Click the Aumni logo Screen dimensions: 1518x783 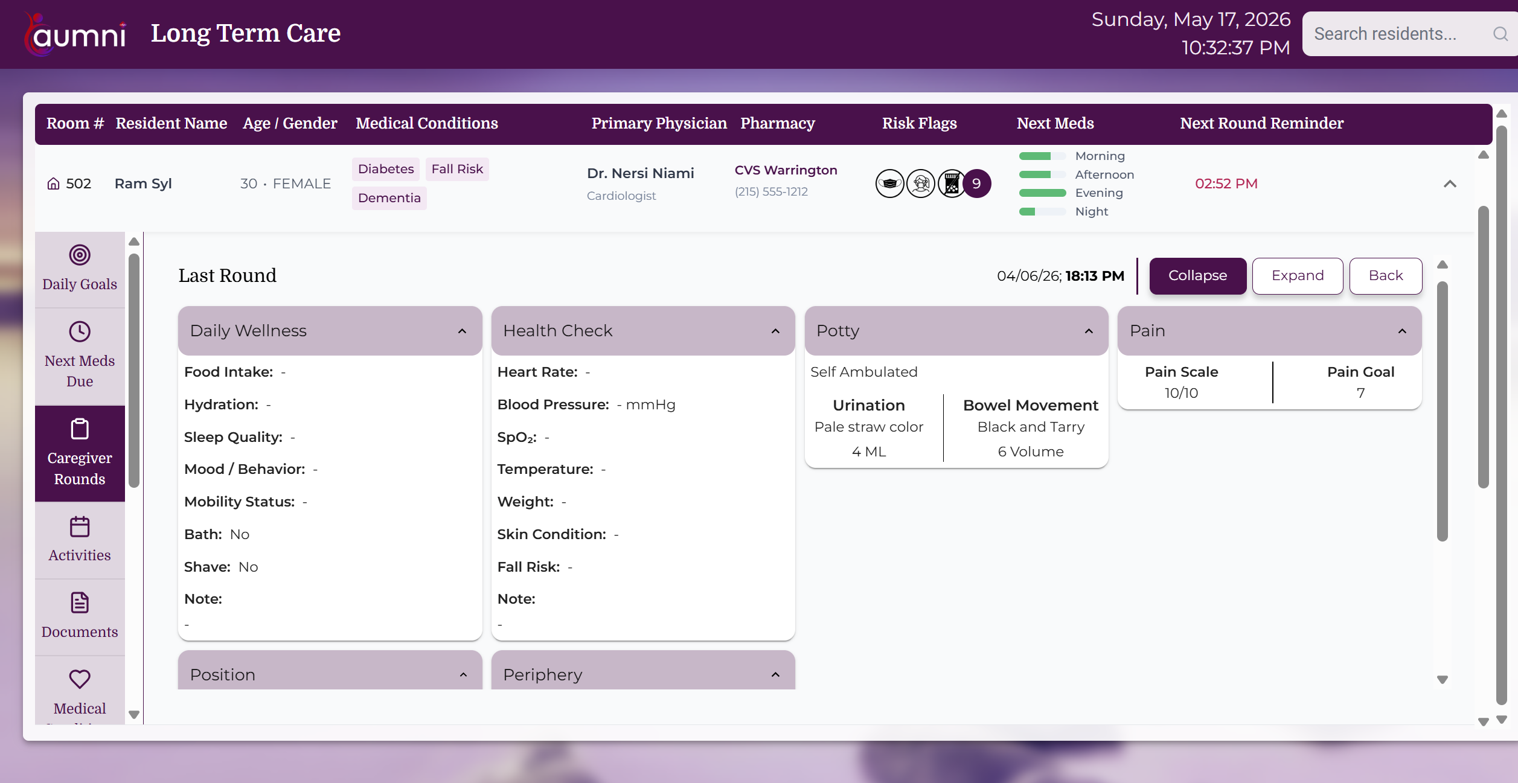[75, 34]
